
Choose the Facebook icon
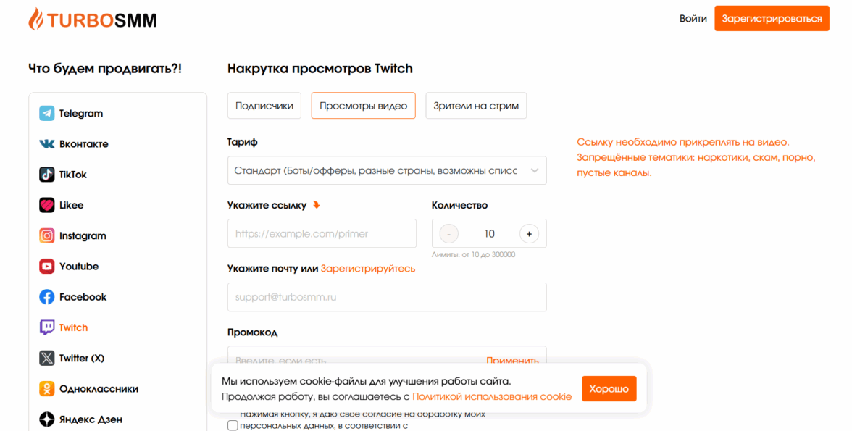tap(47, 297)
